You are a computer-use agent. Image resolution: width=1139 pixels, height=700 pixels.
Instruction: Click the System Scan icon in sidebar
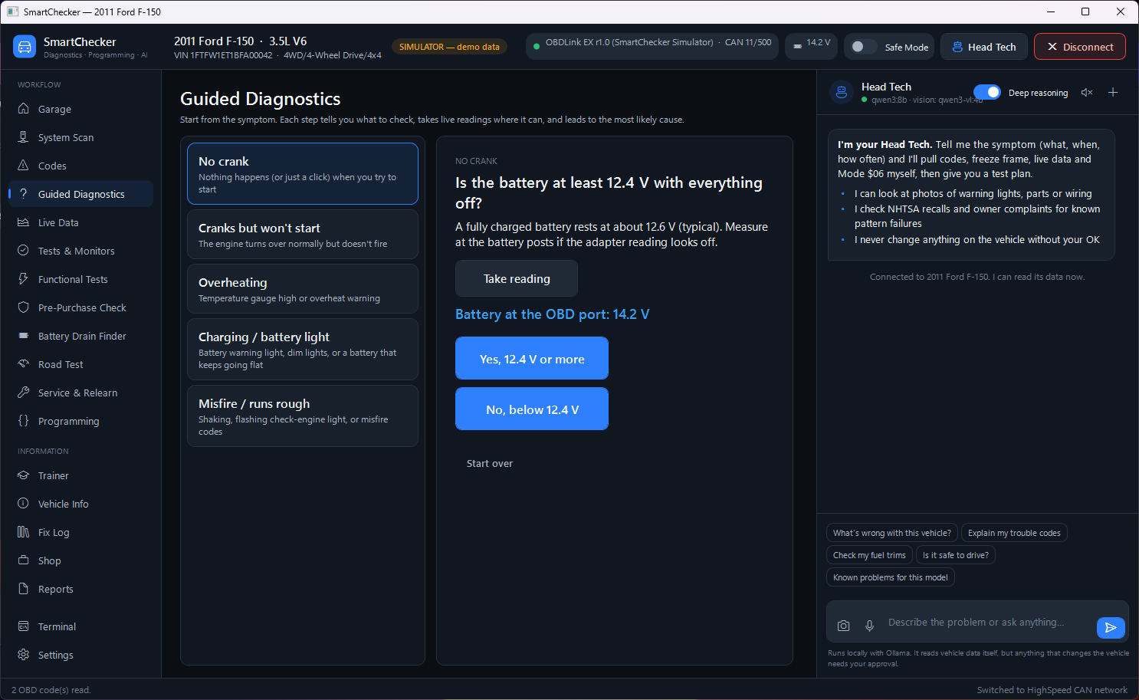[24, 137]
